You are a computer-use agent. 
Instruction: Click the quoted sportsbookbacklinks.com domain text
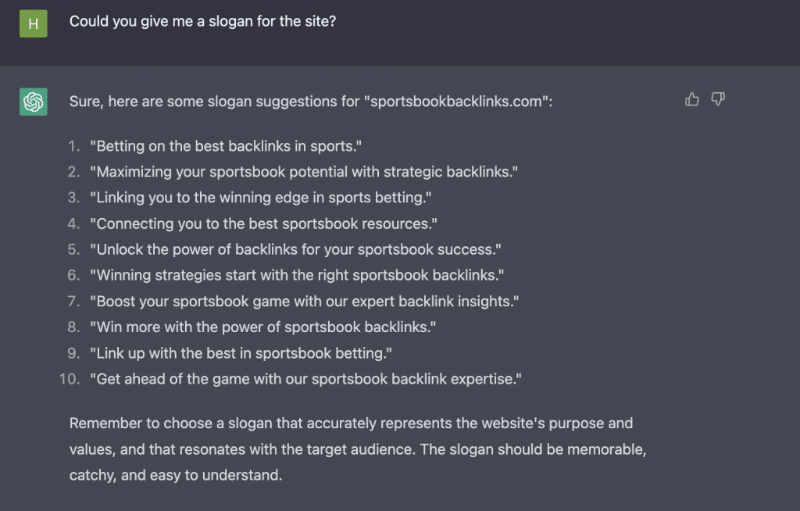point(455,102)
